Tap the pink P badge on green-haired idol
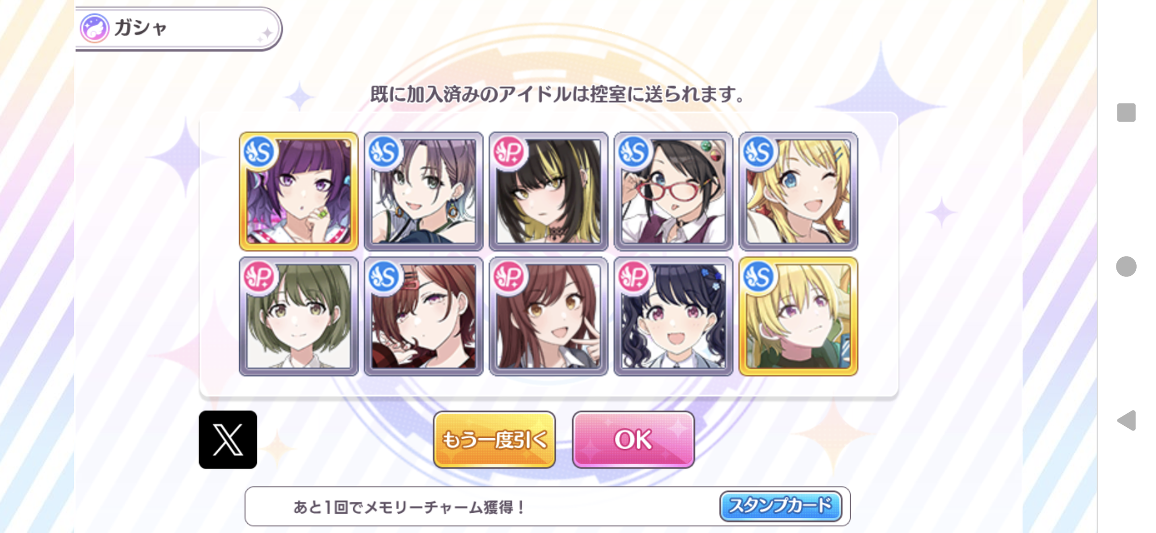This screenshot has height=533, width=1156. [259, 277]
